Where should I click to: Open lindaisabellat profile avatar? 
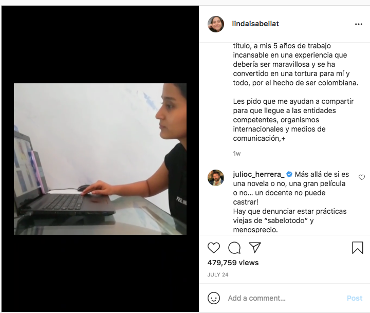(x=216, y=24)
